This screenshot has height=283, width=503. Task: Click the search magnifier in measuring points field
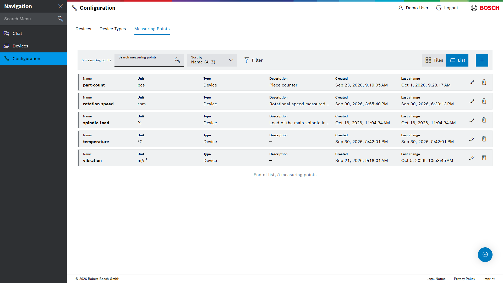177,60
